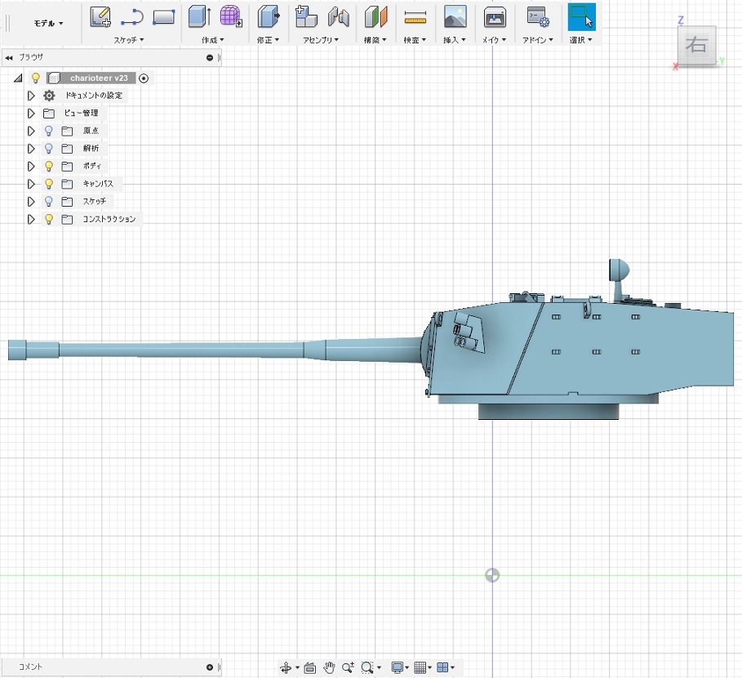Click the Orbit tool in navigation bar
Screen dimensions: 742x678
(287, 667)
